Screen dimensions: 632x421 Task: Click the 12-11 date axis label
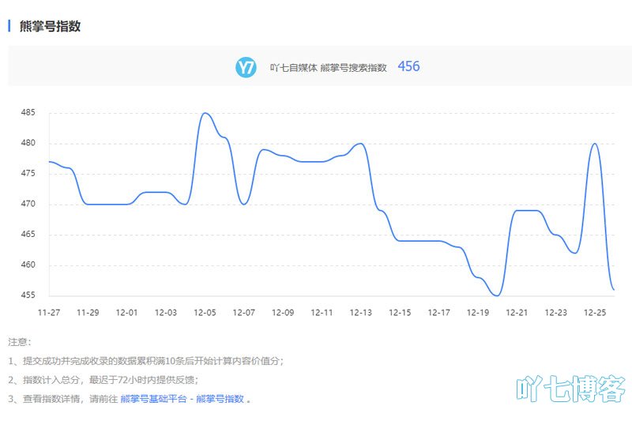pyautogui.click(x=322, y=313)
